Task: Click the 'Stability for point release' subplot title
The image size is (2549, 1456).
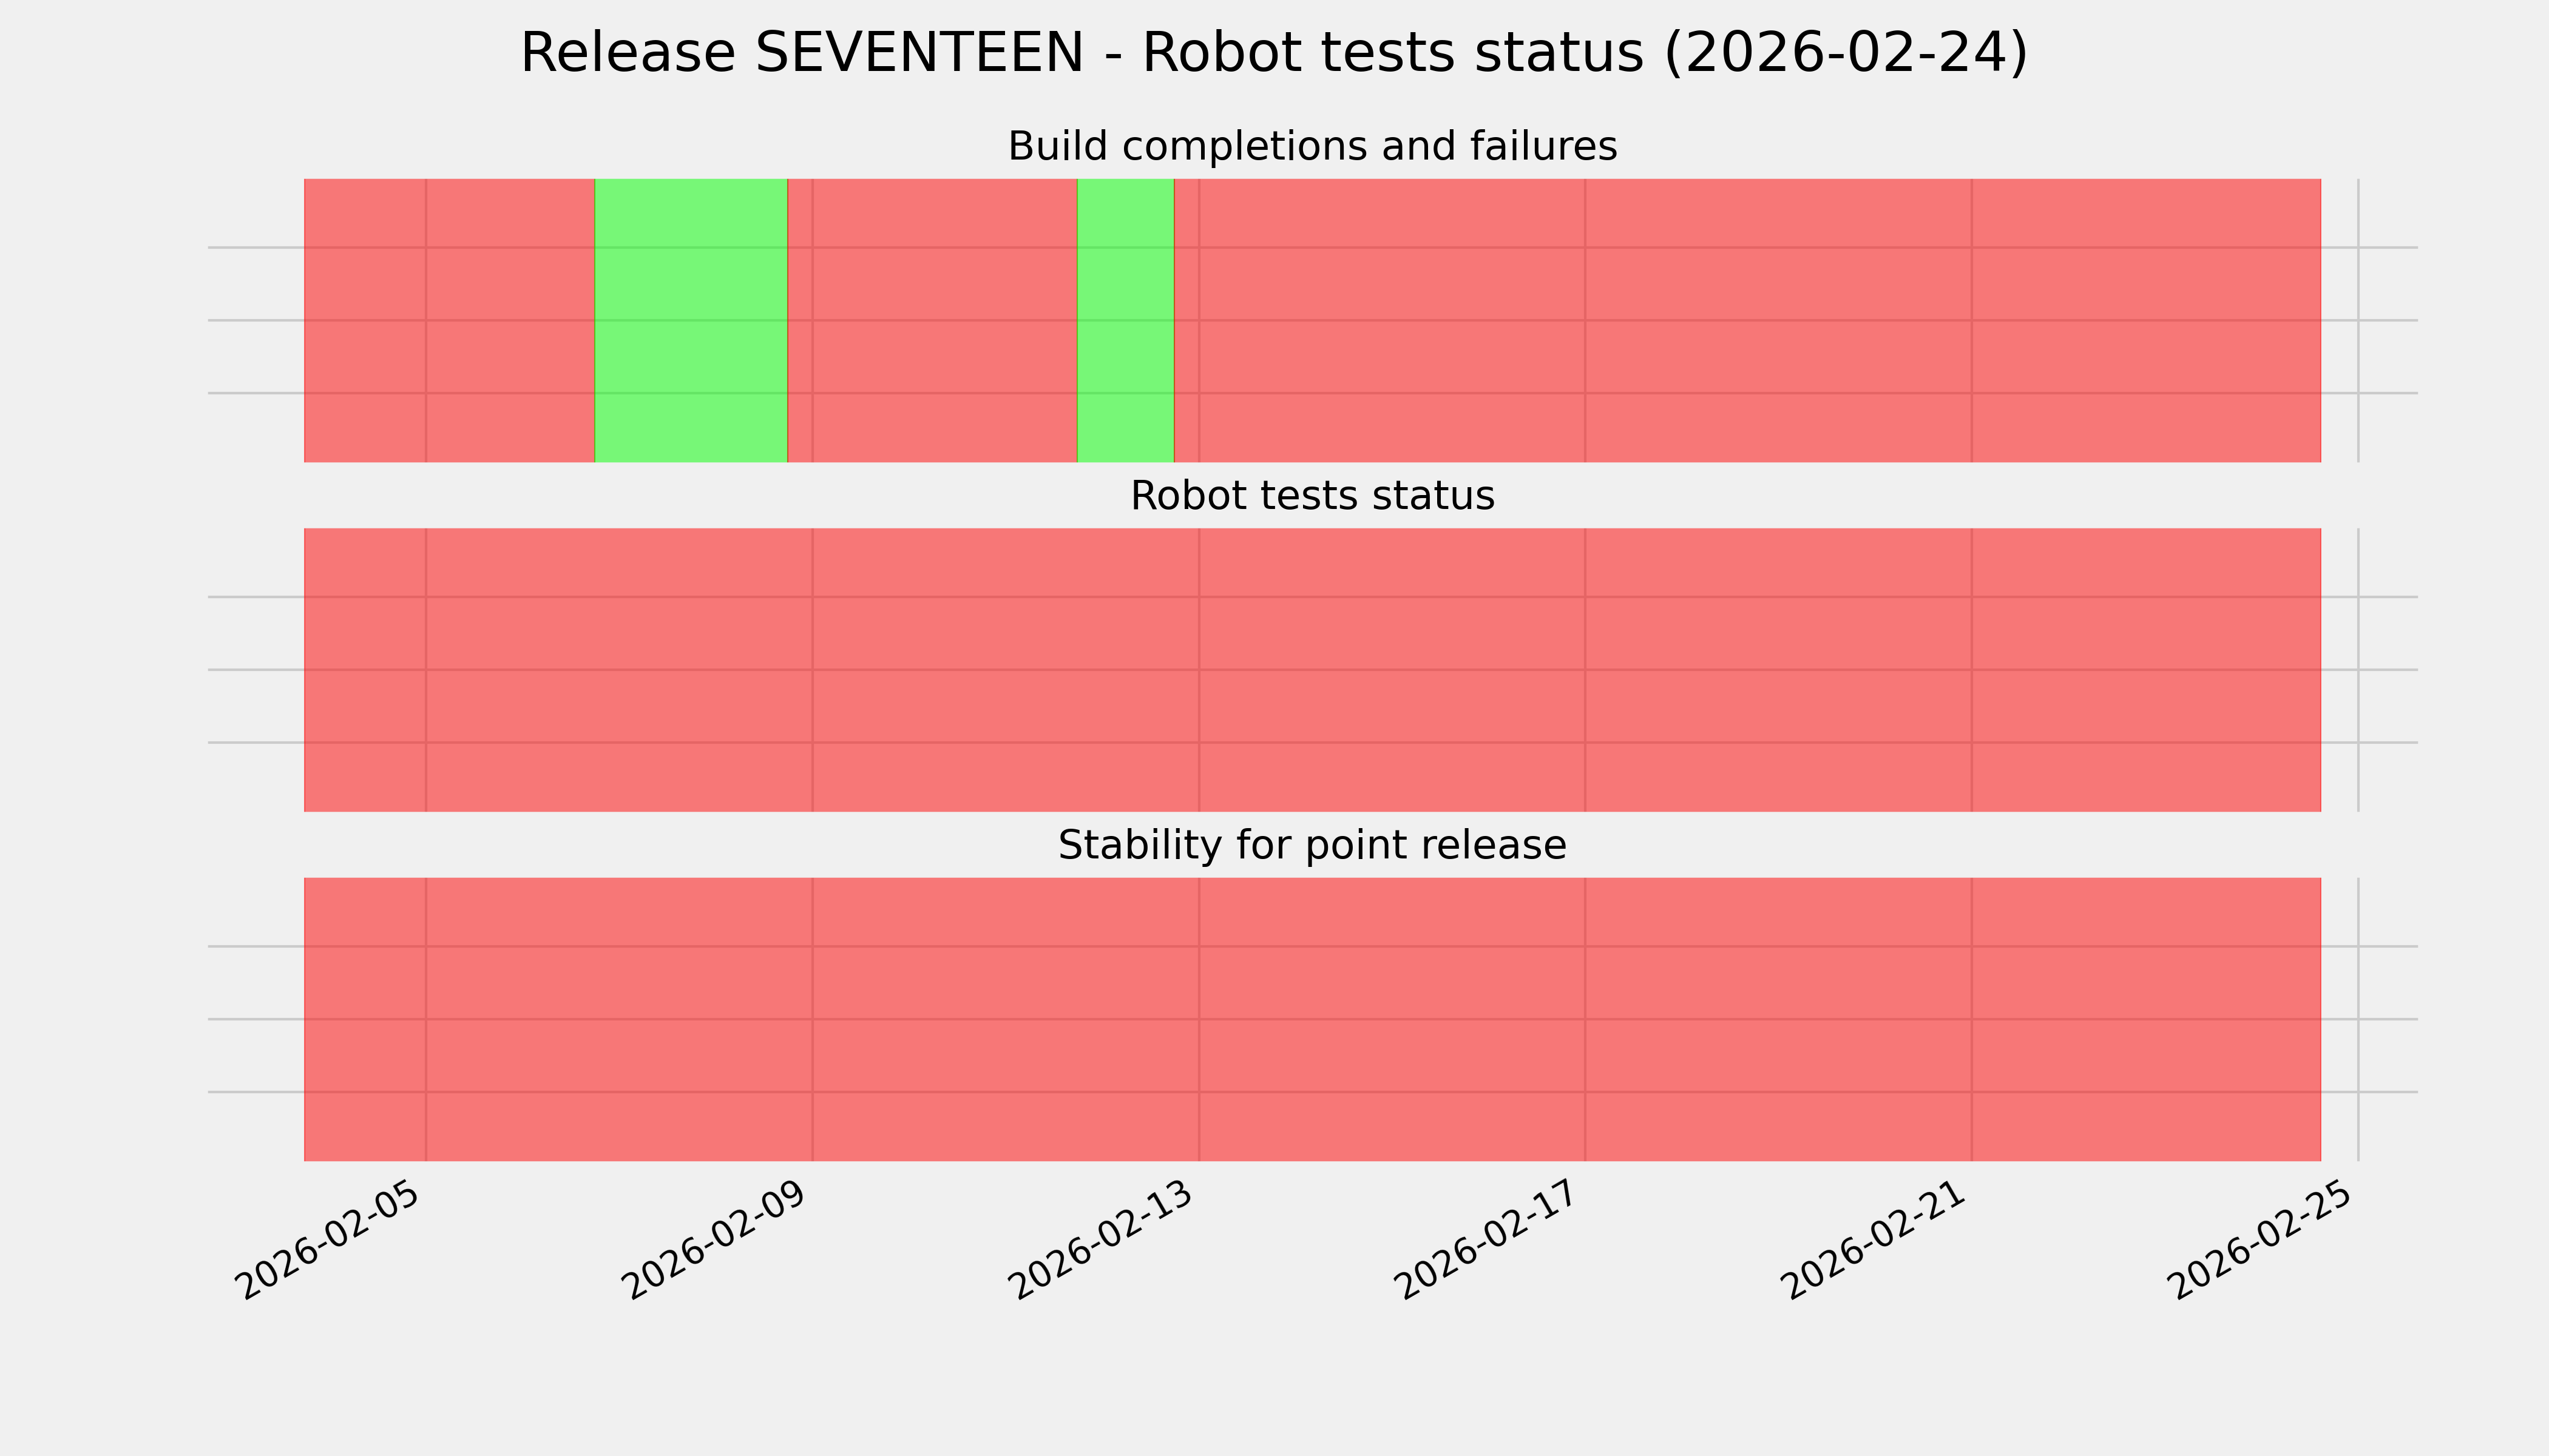Action: [1312, 846]
